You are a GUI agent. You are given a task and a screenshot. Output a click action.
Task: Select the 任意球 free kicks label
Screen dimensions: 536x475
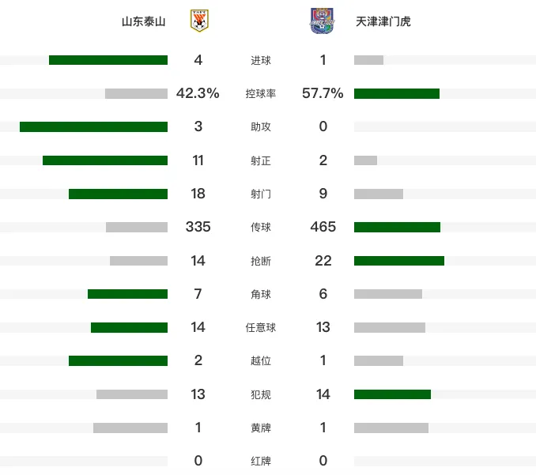[260, 327]
